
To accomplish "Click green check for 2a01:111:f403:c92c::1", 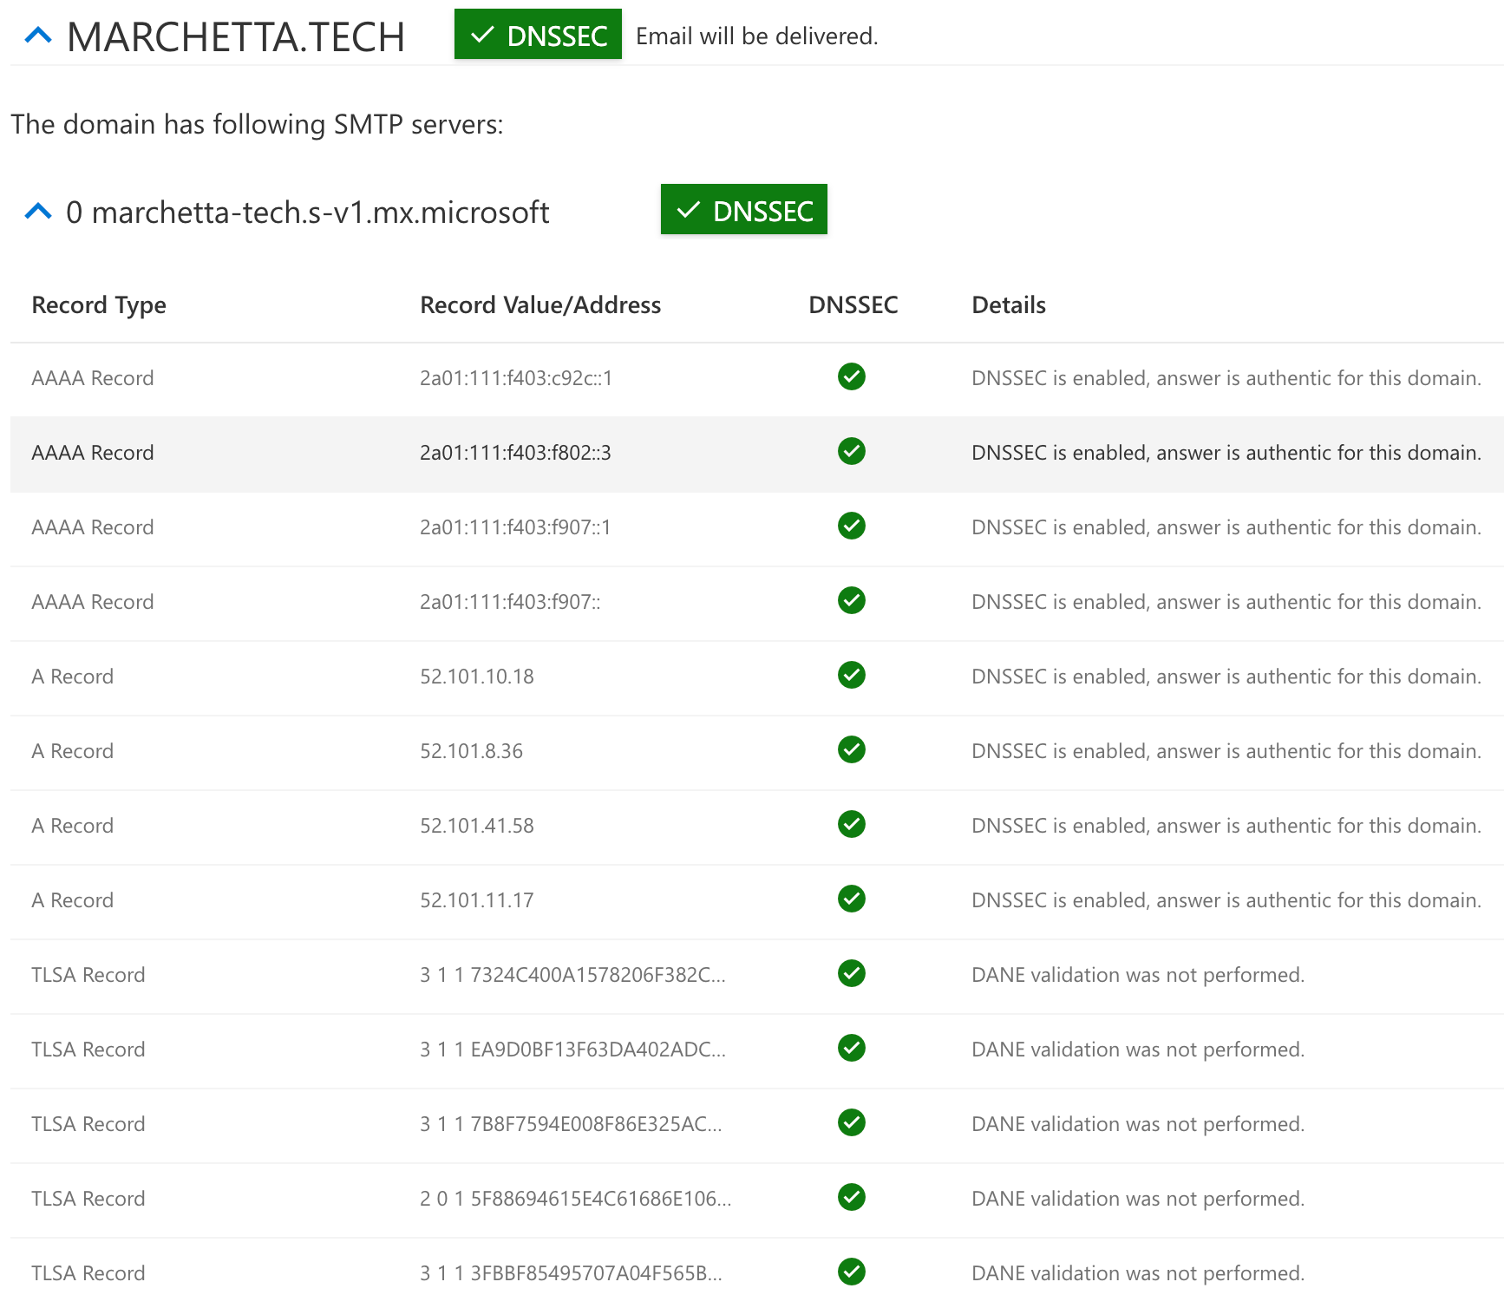I will click(852, 376).
